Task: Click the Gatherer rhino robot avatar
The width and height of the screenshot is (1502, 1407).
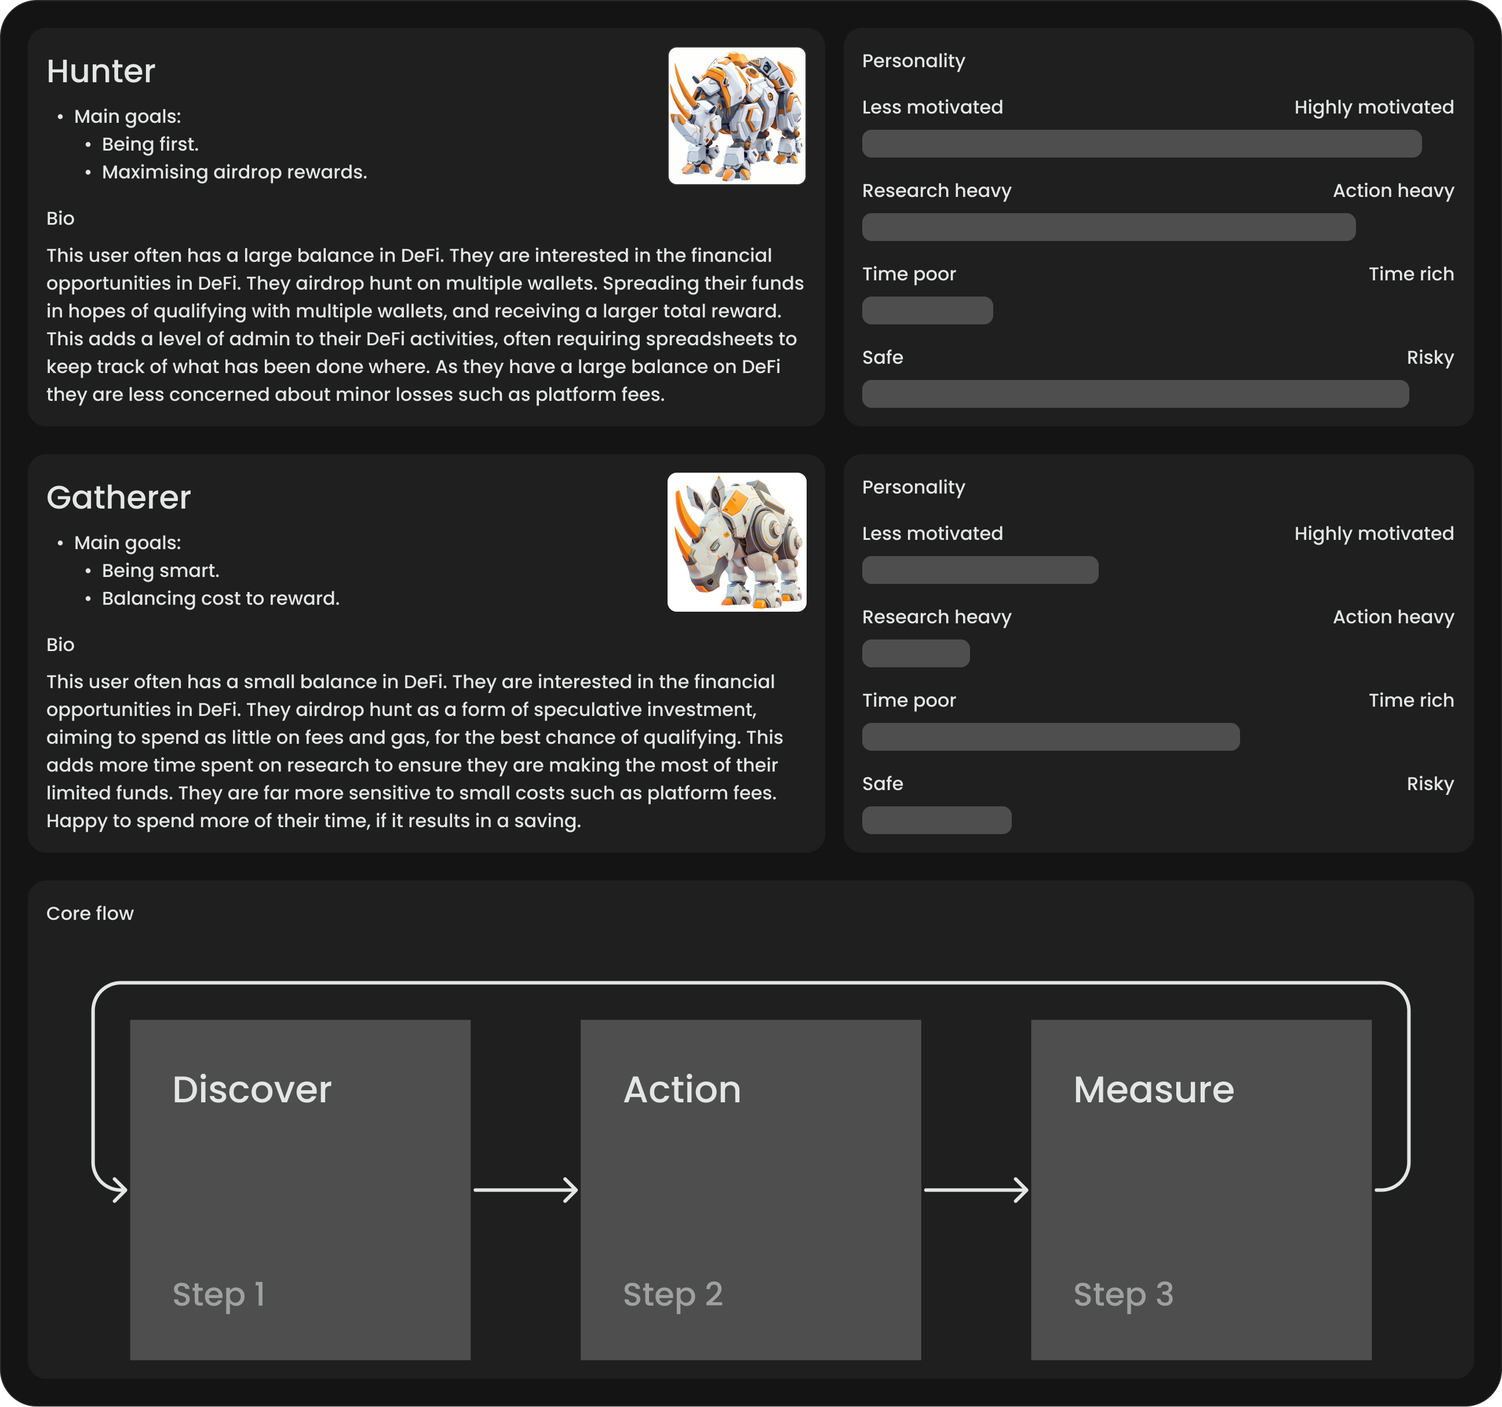Action: 737,542
